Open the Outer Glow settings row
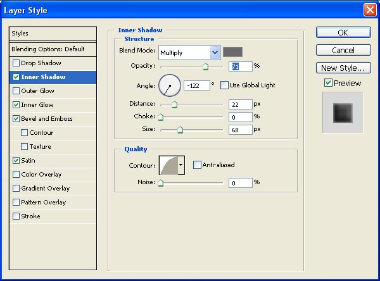 [53, 91]
